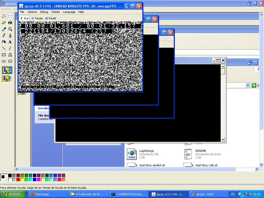Open the address bar dropdown arrow
264x198 pixels.
[x=247, y=85]
